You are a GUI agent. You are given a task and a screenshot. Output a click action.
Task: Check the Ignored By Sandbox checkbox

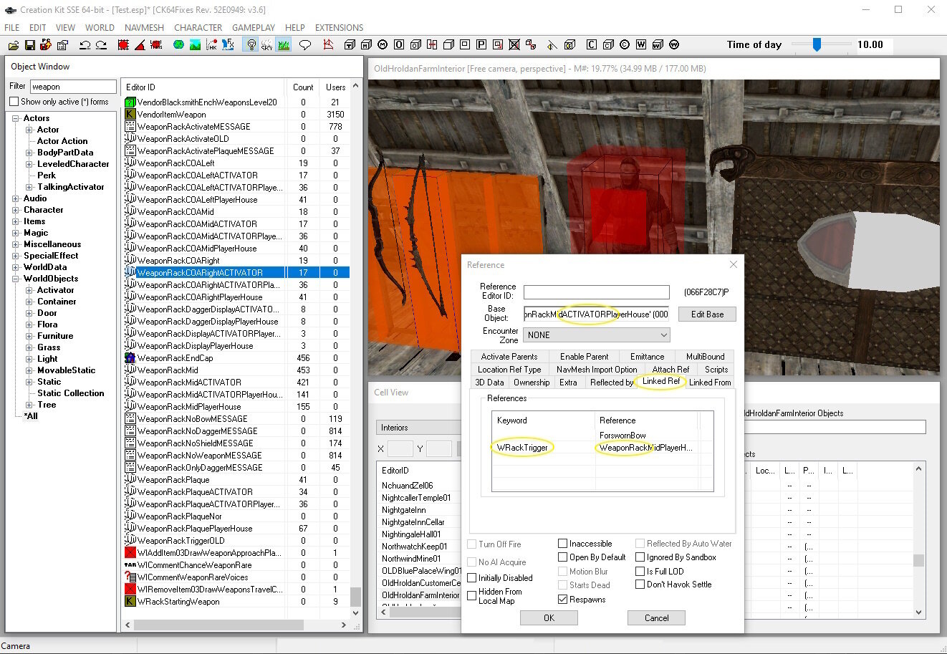(x=640, y=557)
